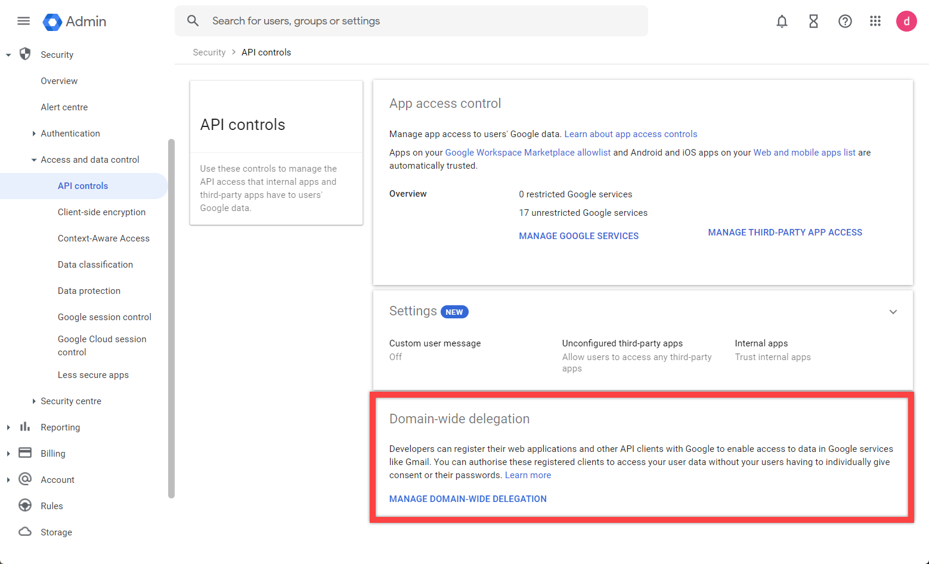Open the user account avatar
The height and width of the screenshot is (564, 929).
pyautogui.click(x=906, y=21)
